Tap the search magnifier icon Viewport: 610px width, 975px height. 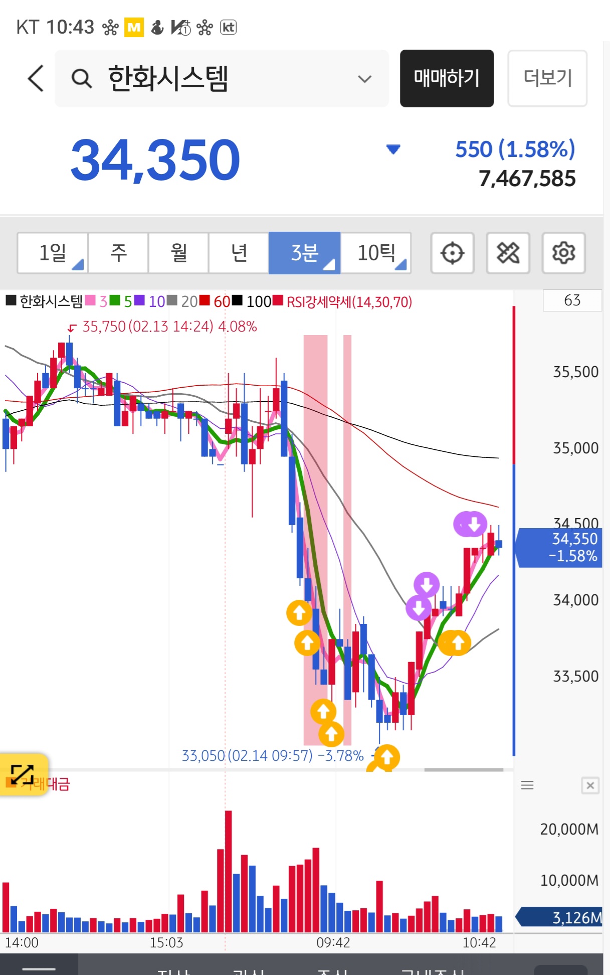tap(82, 79)
